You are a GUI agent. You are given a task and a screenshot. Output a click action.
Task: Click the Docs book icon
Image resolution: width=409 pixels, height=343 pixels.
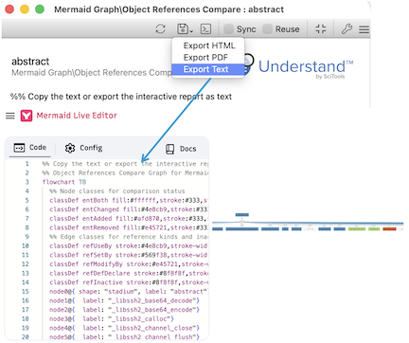(170, 149)
